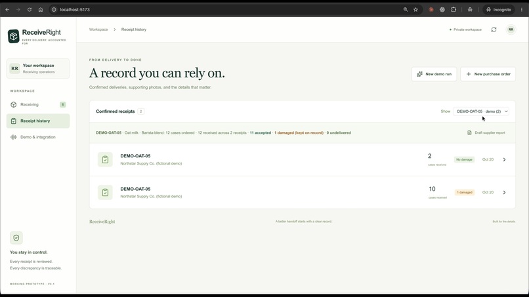Screen dimensions: 529x297
Task: Click the Receipt history clipboard icon
Action: pyautogui.click(x=14, y=121)
